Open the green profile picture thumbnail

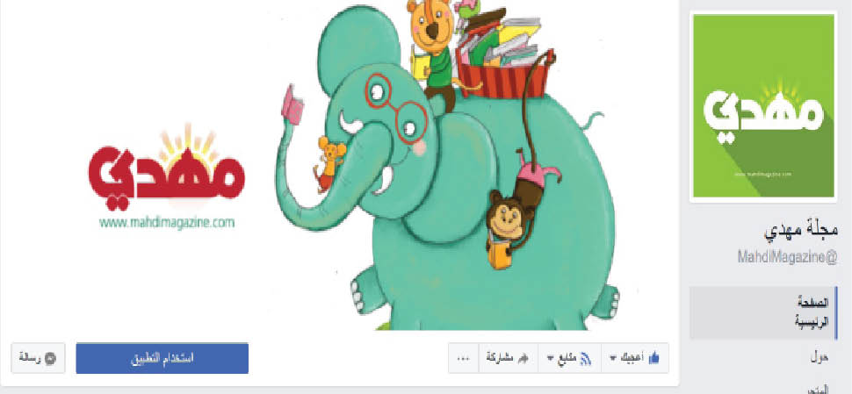(763, 106)
